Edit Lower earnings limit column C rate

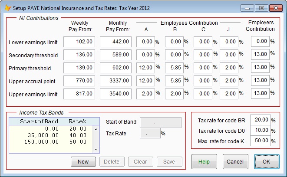[203, 42]
